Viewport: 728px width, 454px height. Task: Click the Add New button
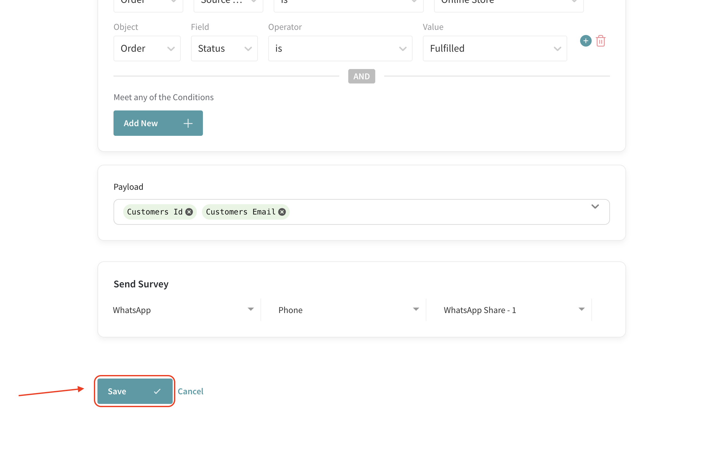click(x=158, y=123)
